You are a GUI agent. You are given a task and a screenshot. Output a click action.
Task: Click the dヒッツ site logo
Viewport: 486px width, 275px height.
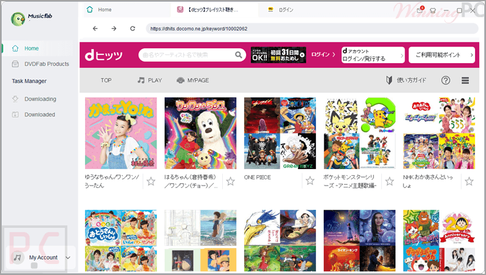tap(104, 55)
